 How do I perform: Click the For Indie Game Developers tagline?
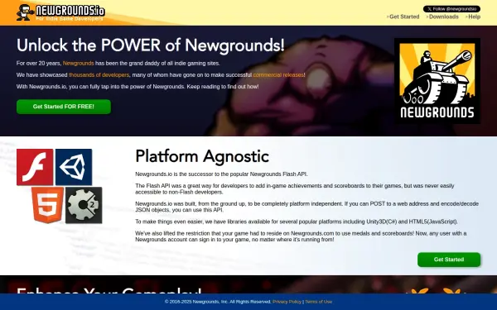point(70,19)
